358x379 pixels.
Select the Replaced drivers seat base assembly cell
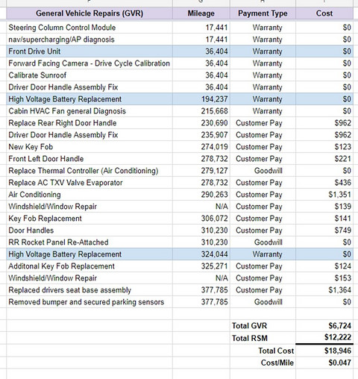[x=89, y=290]
